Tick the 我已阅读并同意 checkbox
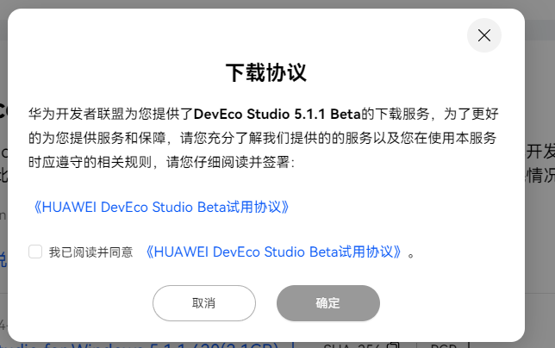555x348 pixels. (x=35, y=252)
